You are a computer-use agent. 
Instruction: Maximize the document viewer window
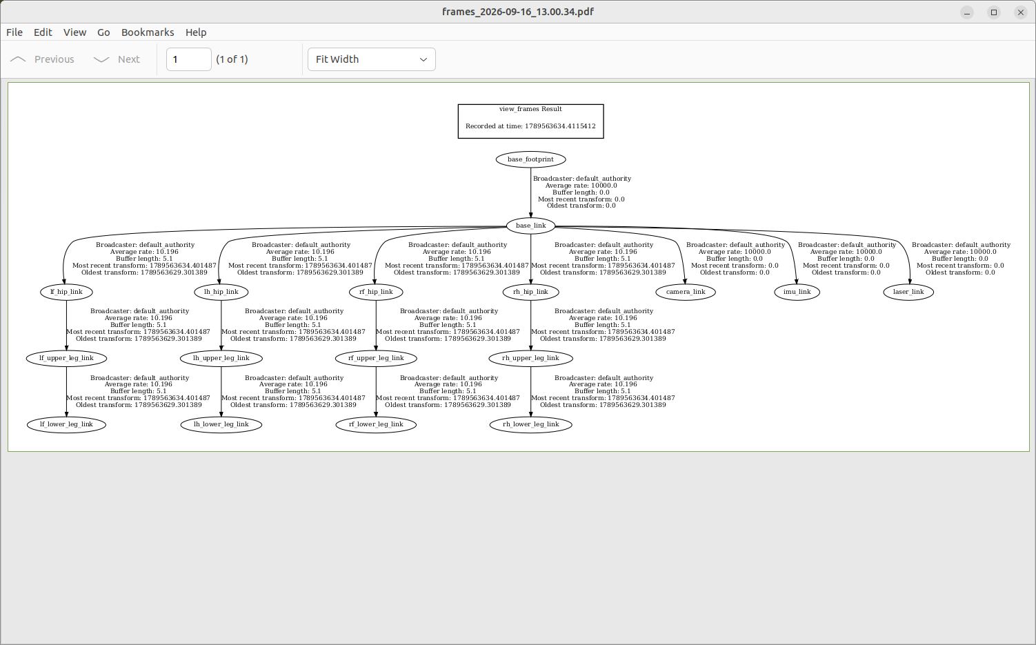pyautogui.click(x=994, y=12)
